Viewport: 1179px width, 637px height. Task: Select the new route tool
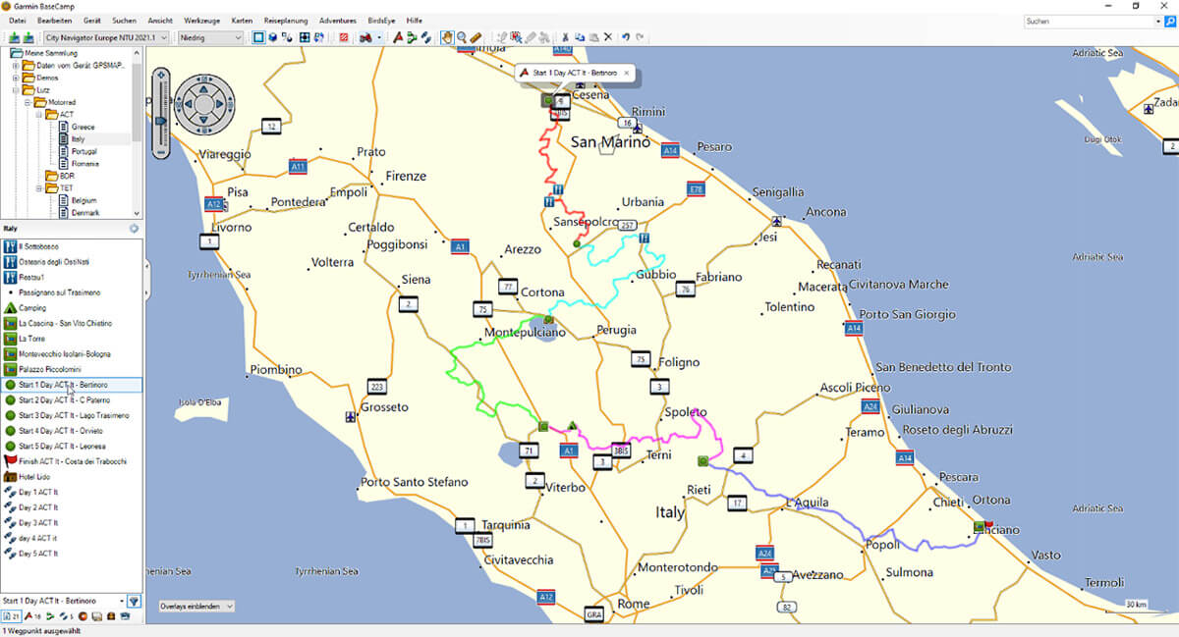412,37
